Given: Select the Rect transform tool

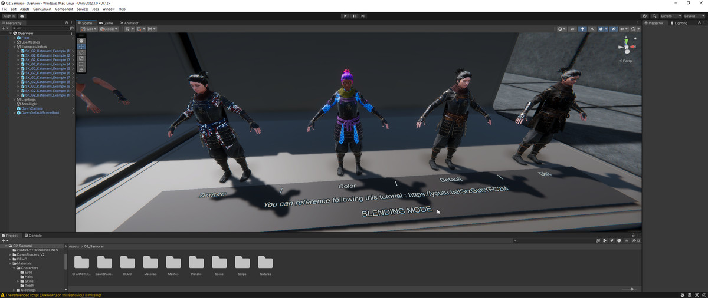Looking at the screenshot, I should coord(81,64).
